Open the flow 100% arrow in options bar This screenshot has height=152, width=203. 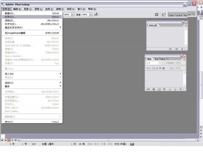coord(91,14)
